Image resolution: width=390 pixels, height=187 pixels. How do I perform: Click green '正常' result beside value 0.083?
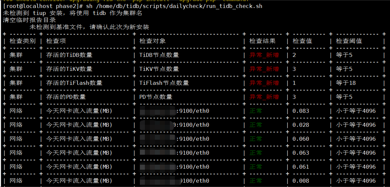tap(256, 111)
